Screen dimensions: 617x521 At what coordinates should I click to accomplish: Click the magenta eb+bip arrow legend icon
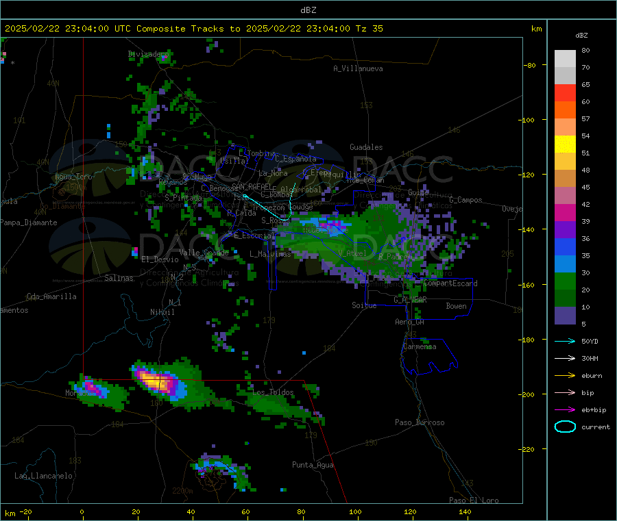pos(565,410)
